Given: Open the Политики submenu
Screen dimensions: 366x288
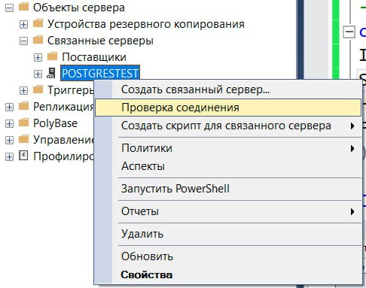Looking at the screenshot, I should click(x=228, y=148).
